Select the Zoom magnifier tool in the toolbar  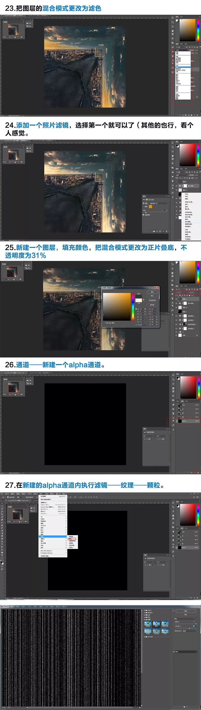pos(2,555)
